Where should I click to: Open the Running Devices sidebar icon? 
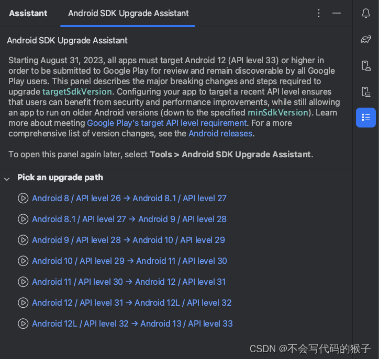pyautogui.click(x=366, y=91)
